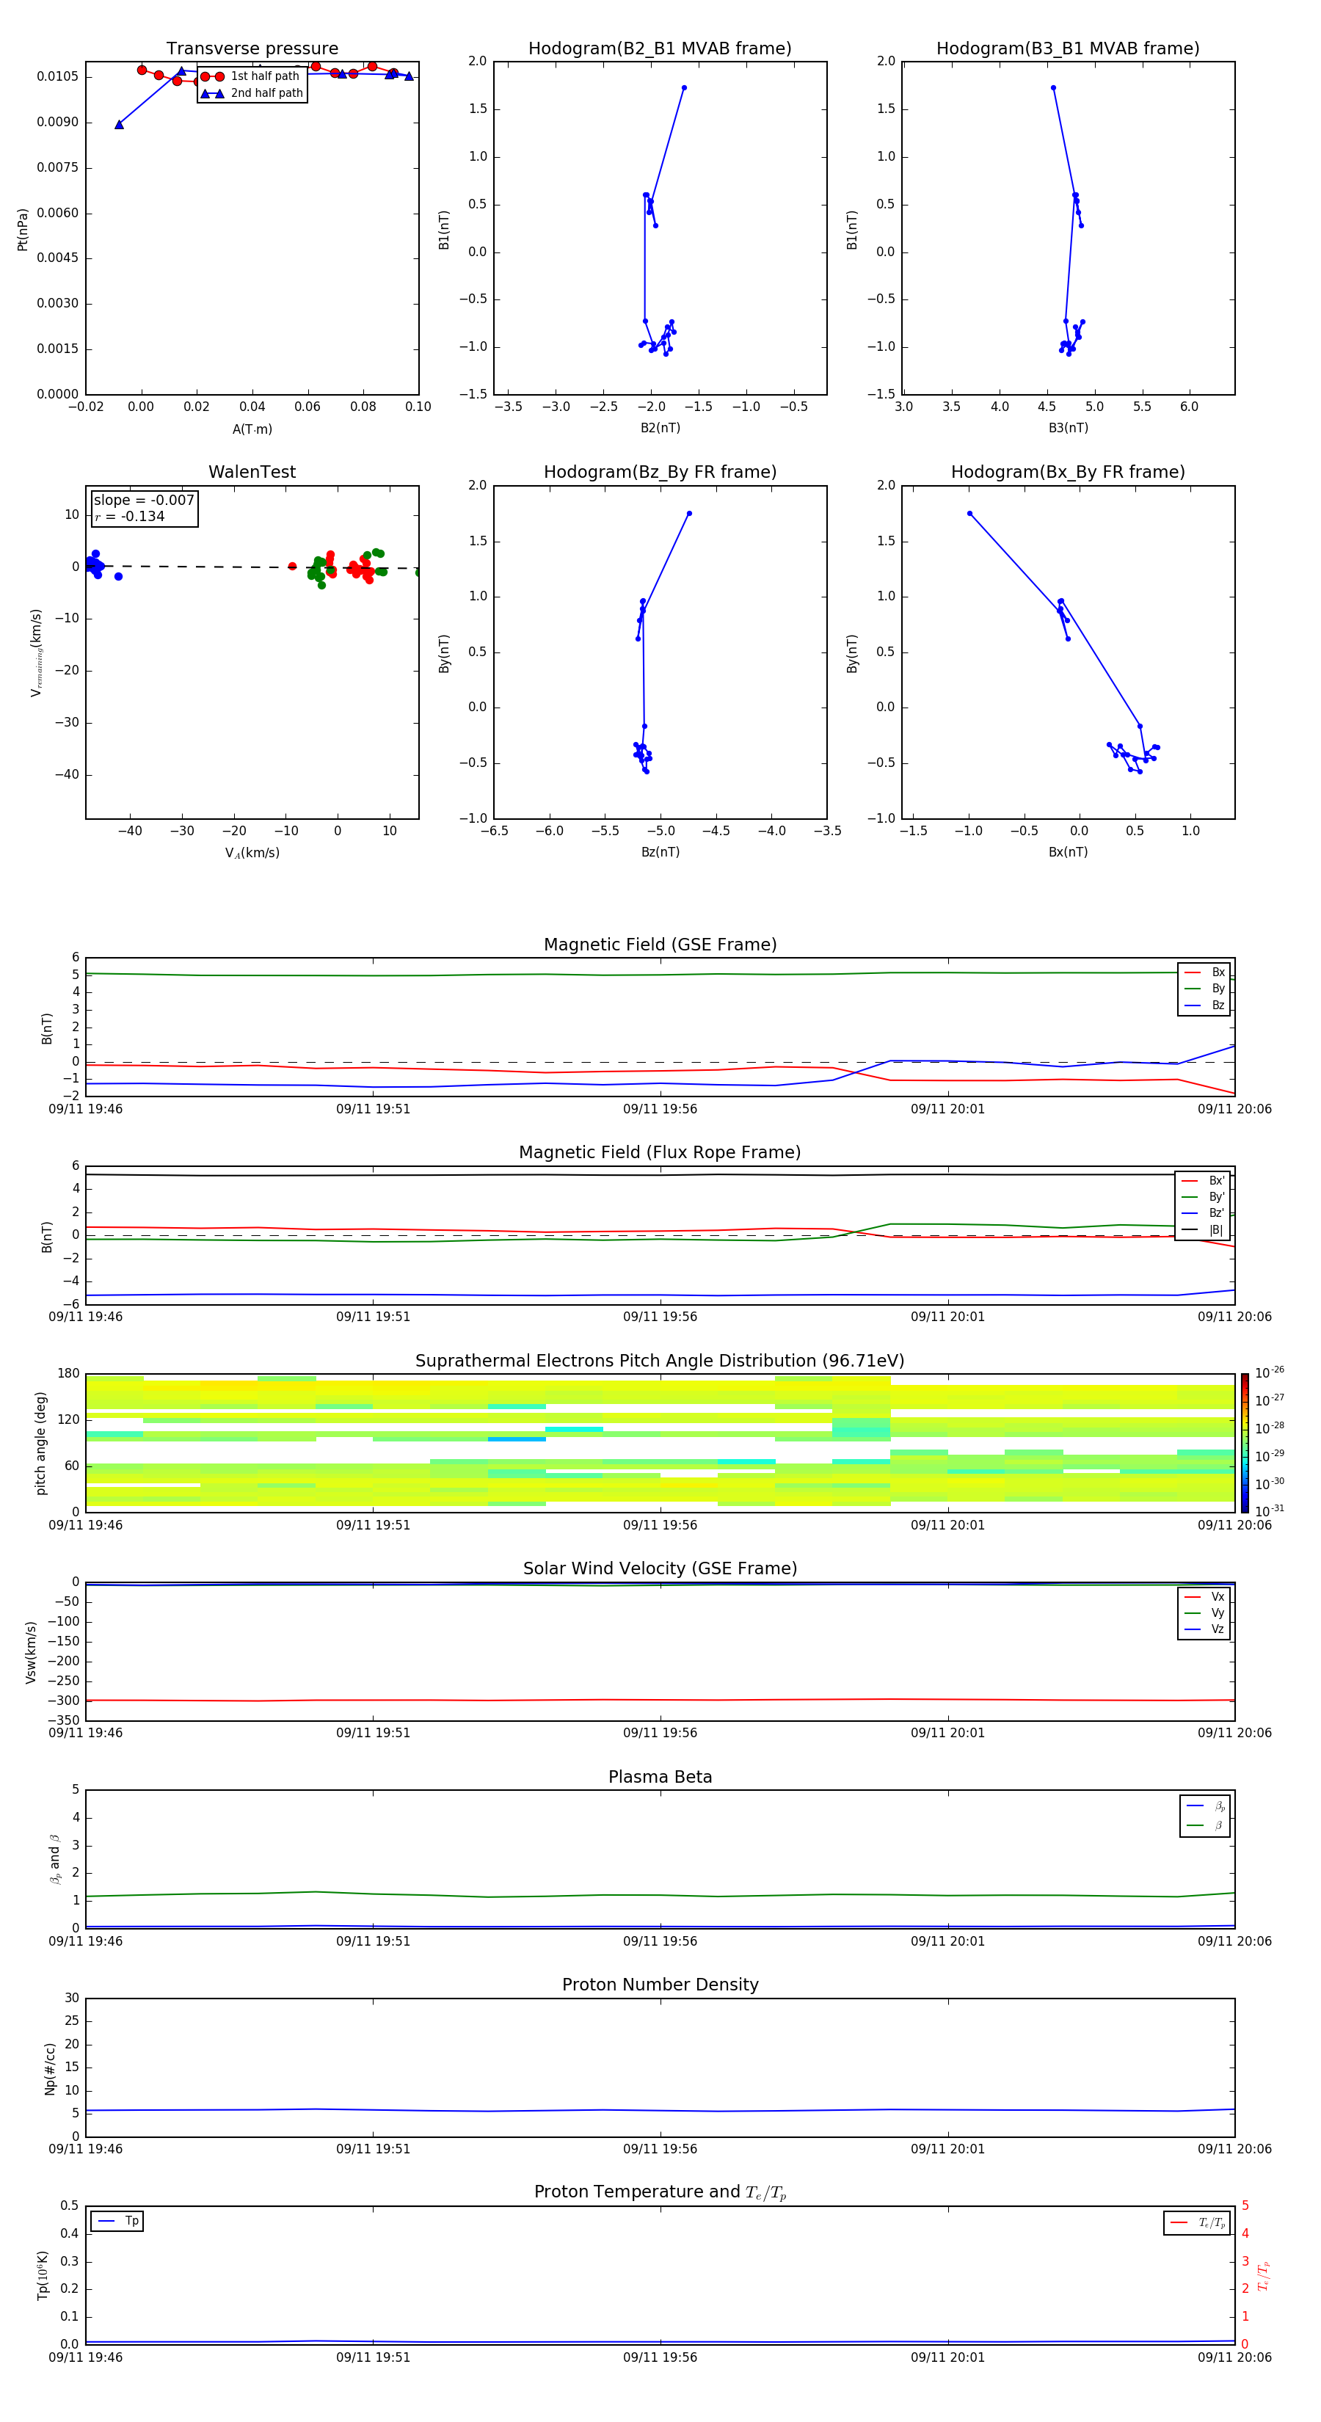Click the 'By(nT)' label of Bx_By hodogram

[852, 652]
